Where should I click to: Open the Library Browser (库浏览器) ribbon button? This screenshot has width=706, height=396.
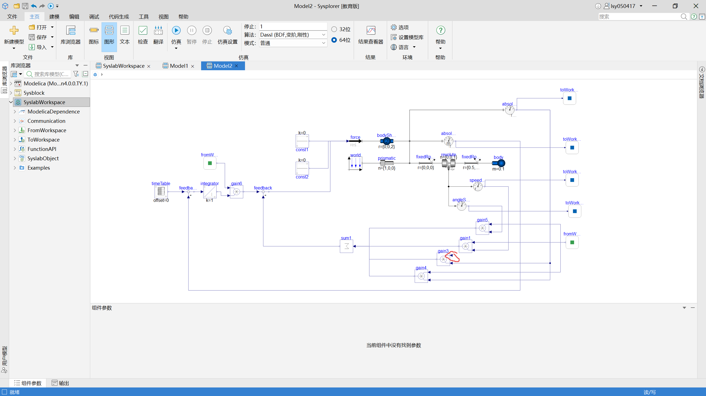(x=71, y=35)
